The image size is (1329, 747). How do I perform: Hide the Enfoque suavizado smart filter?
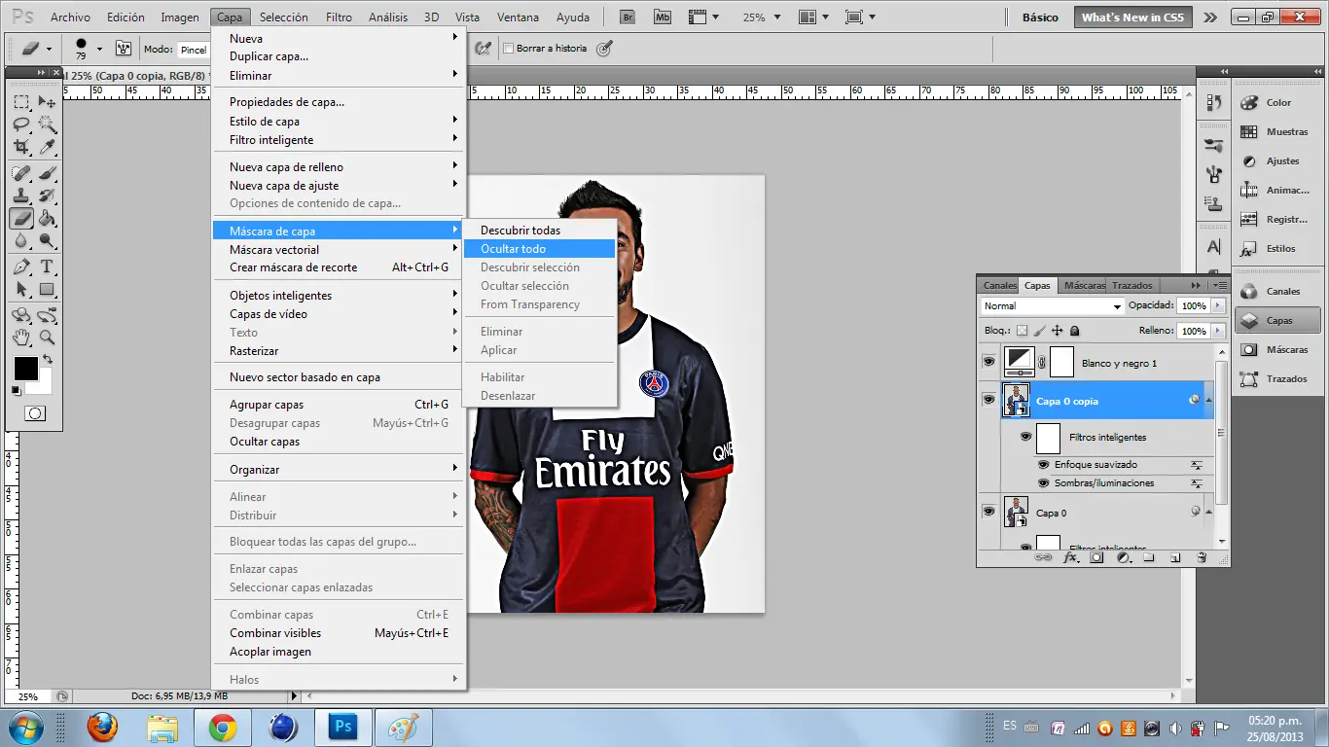(1043, 465)
